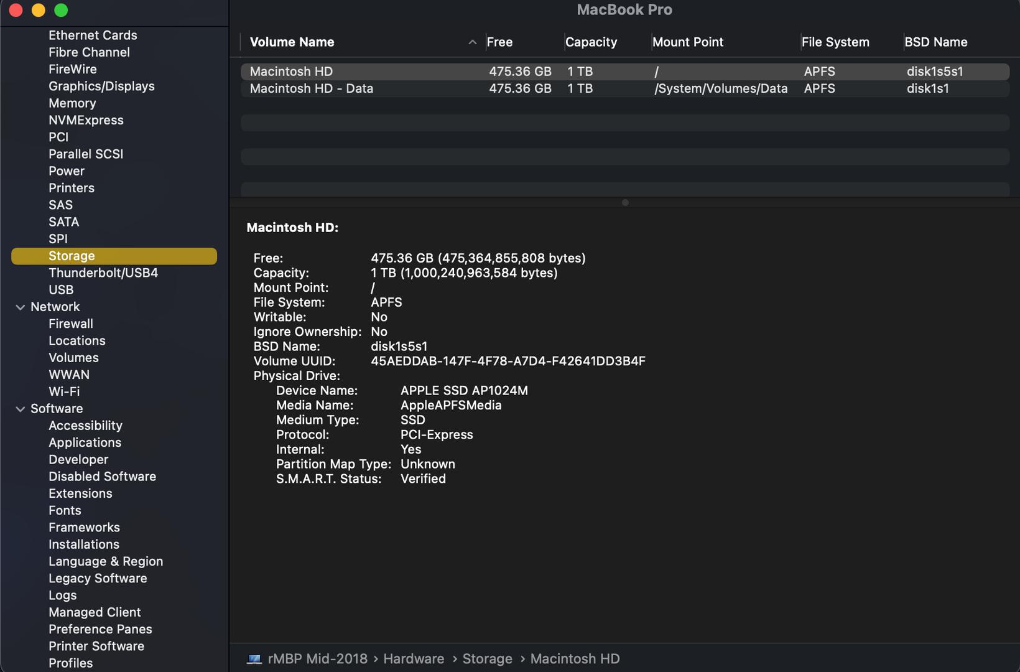The image size is (1020, 672).
Task: Select Wi-Fi under Network
Action: pos(64,391)
